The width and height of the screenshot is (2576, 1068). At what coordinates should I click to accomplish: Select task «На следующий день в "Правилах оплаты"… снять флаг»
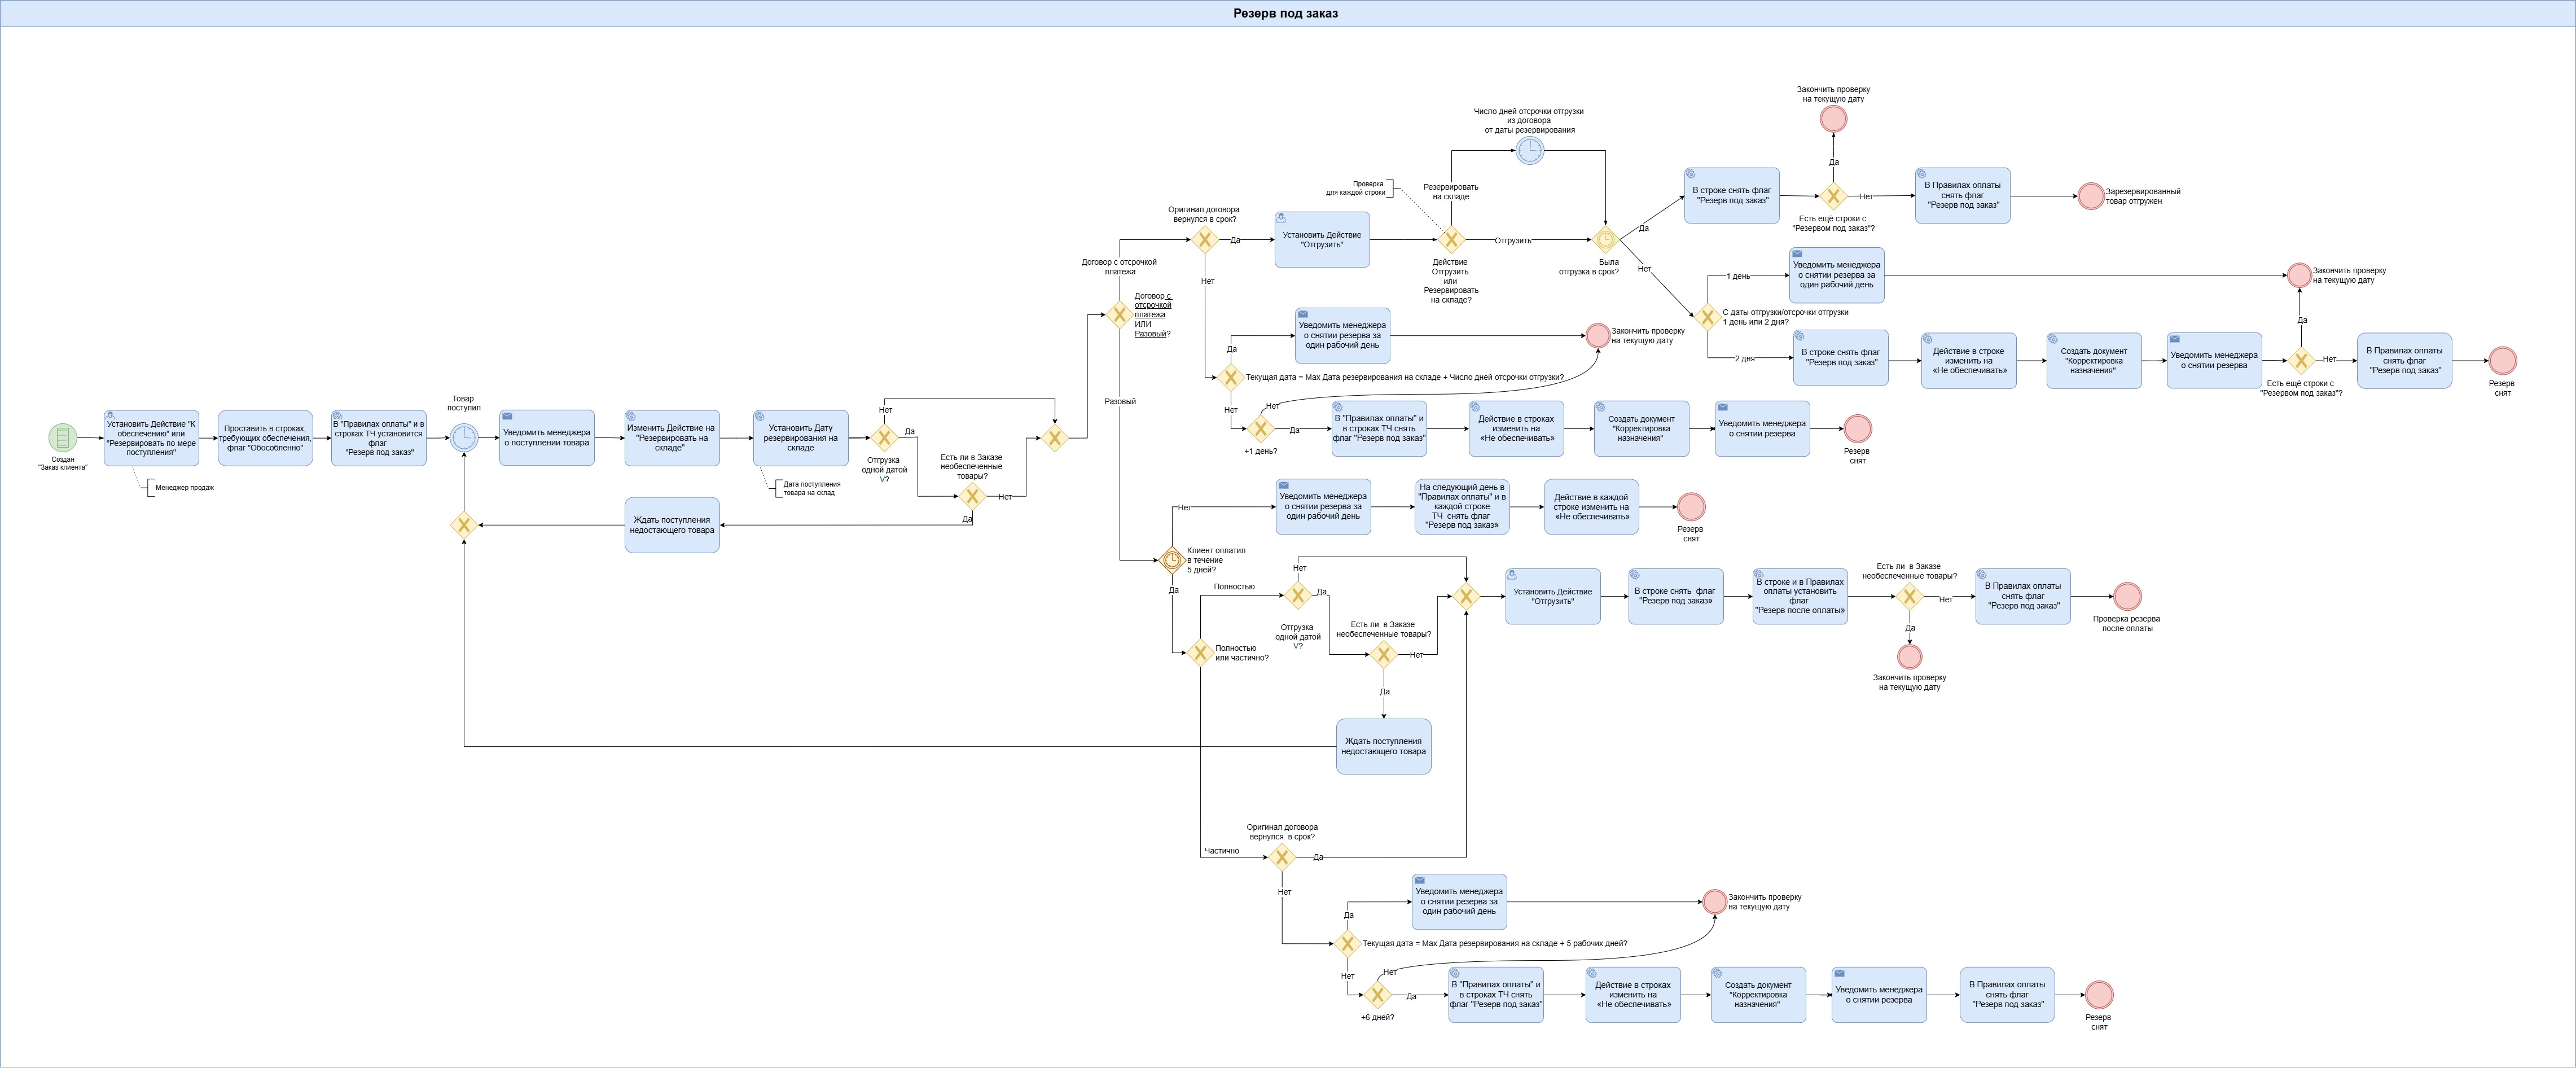click(x=1462, y=507)
